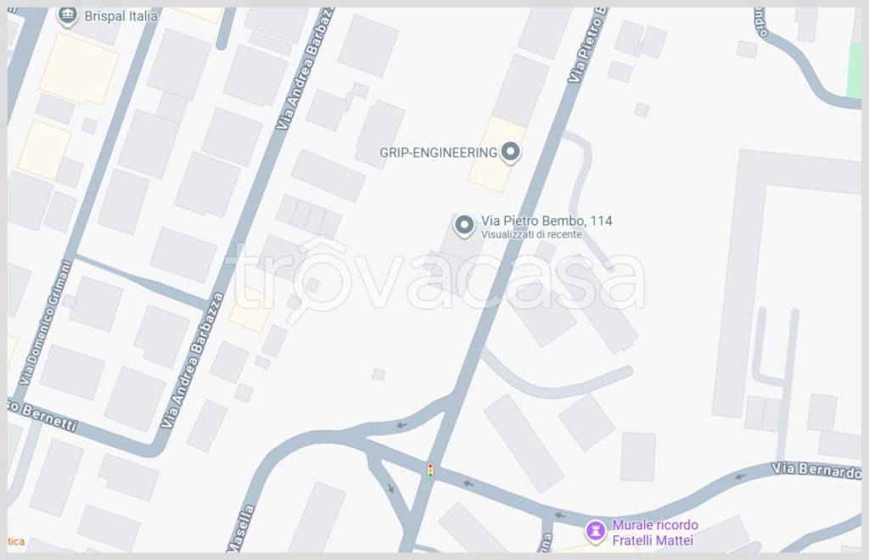Click the Masella street label
This screenshot has height=560, width=869.
[241, 528]
